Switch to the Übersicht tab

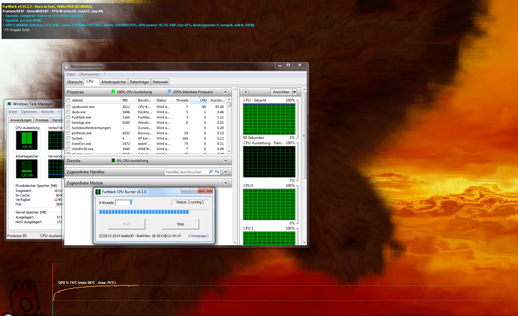click(75, 82)
